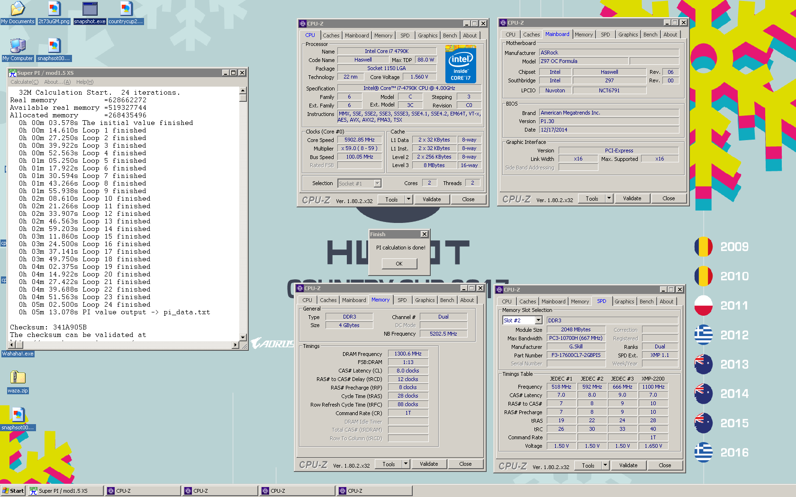Open the last CPU-Z taskbar item
Screen dimensions: 796x497
(x=374, y=491)
